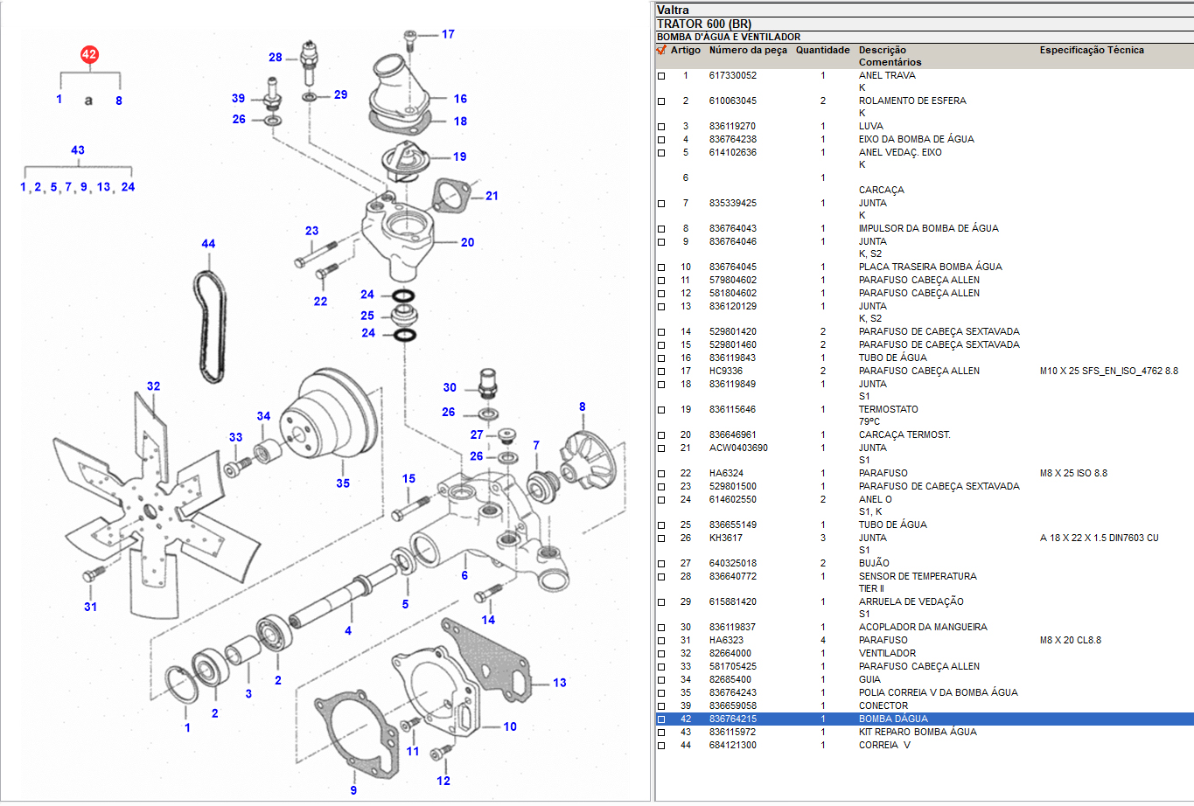Click callout number 43 in diagram
The width and height of the screenshot is (1194, 806).
coord(78,150)
